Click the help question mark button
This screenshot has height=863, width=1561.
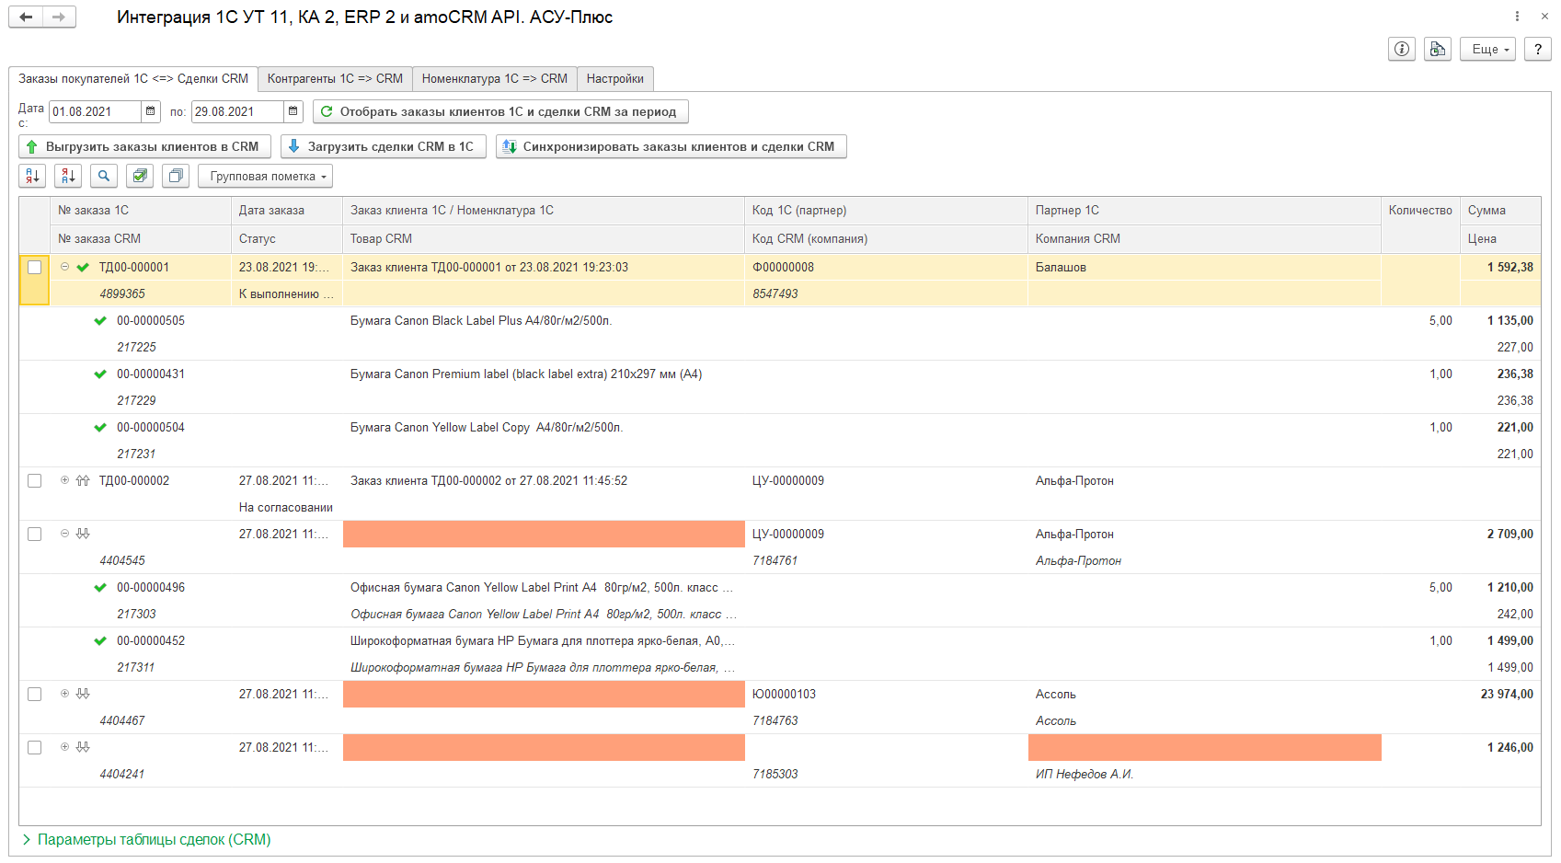click(1537, 50)
